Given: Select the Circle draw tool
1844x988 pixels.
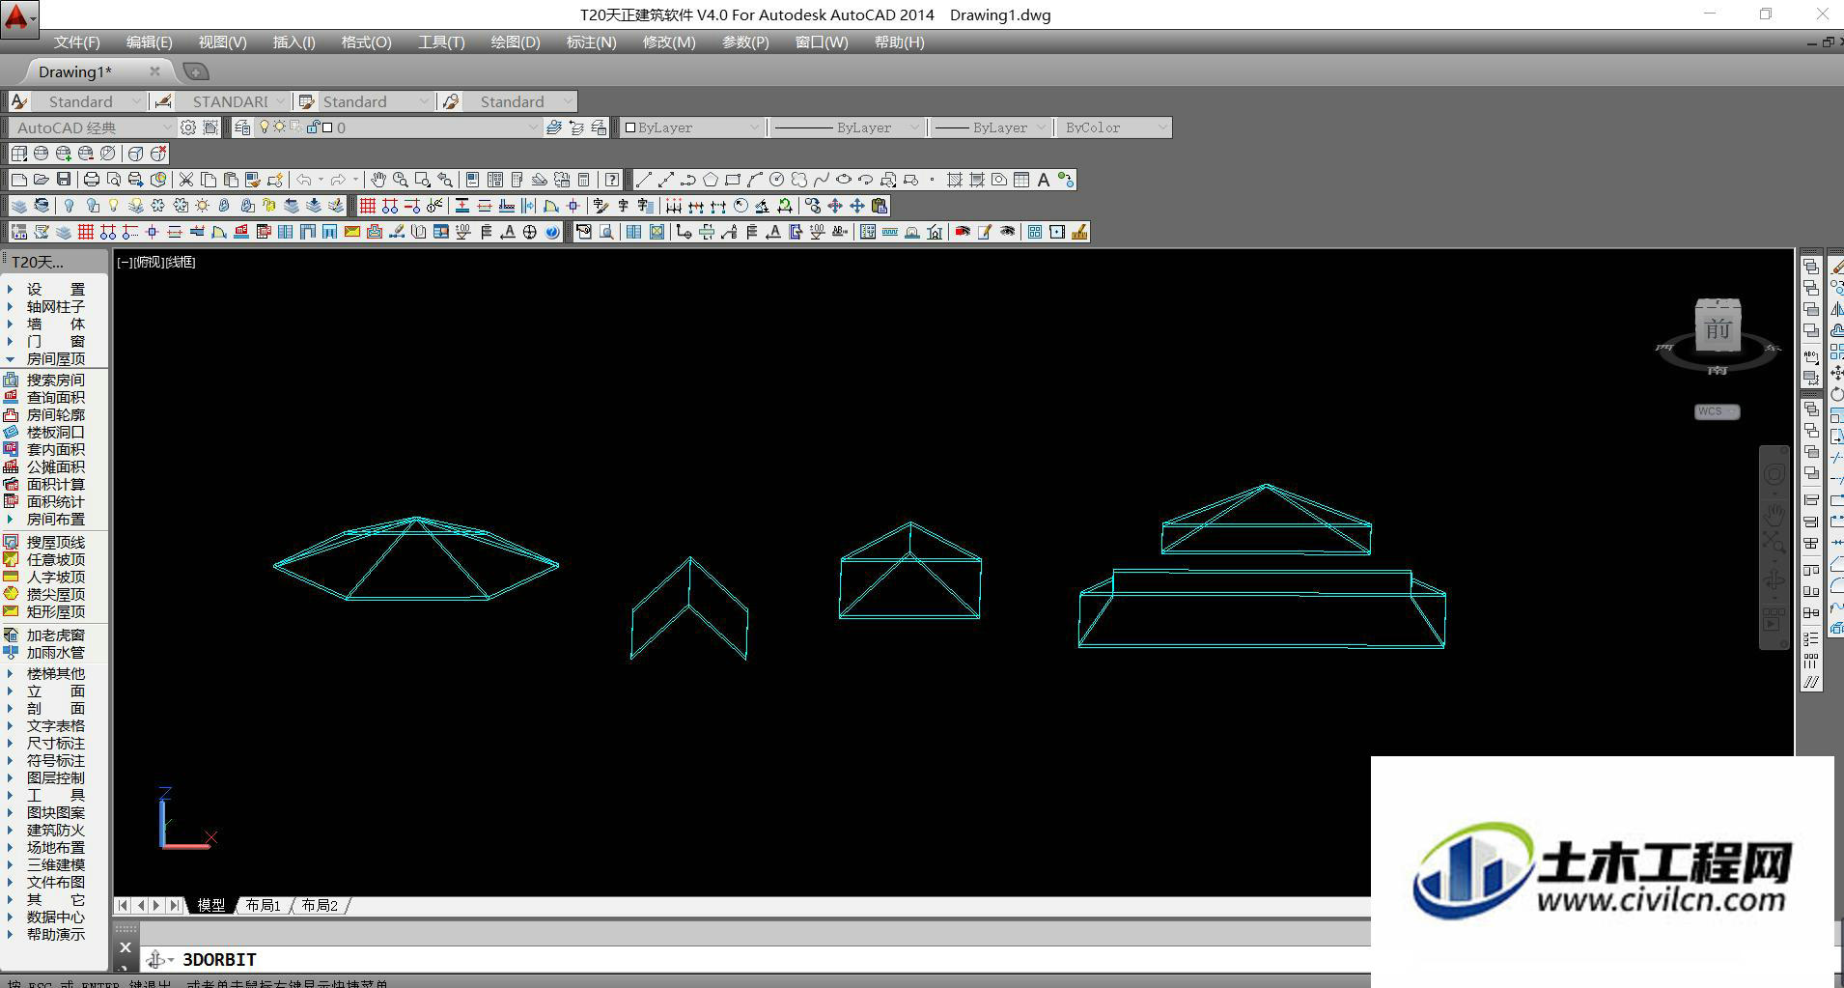Looking at the screenshot, I should point(777,180).
